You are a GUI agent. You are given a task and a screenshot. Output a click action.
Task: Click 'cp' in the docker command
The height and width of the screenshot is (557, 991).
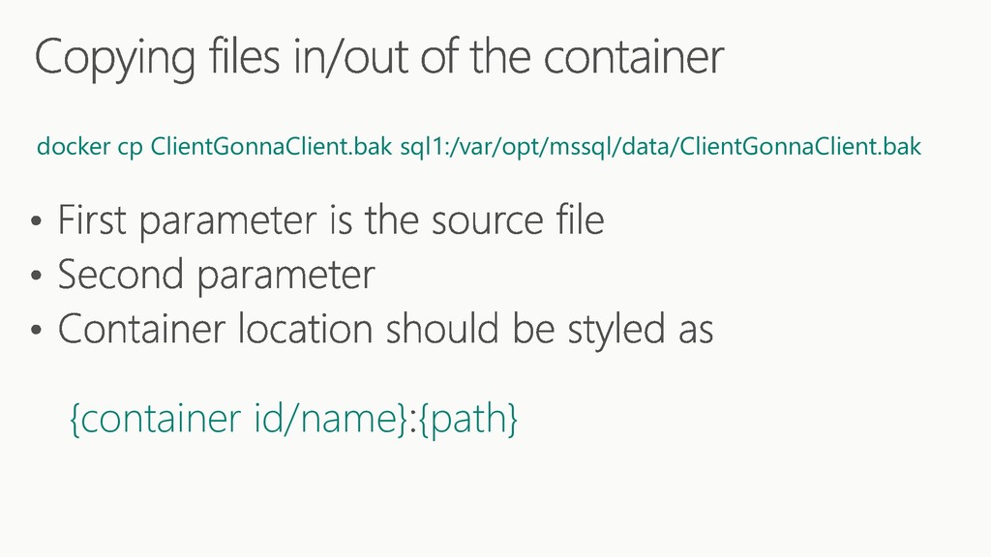(131, 149)
